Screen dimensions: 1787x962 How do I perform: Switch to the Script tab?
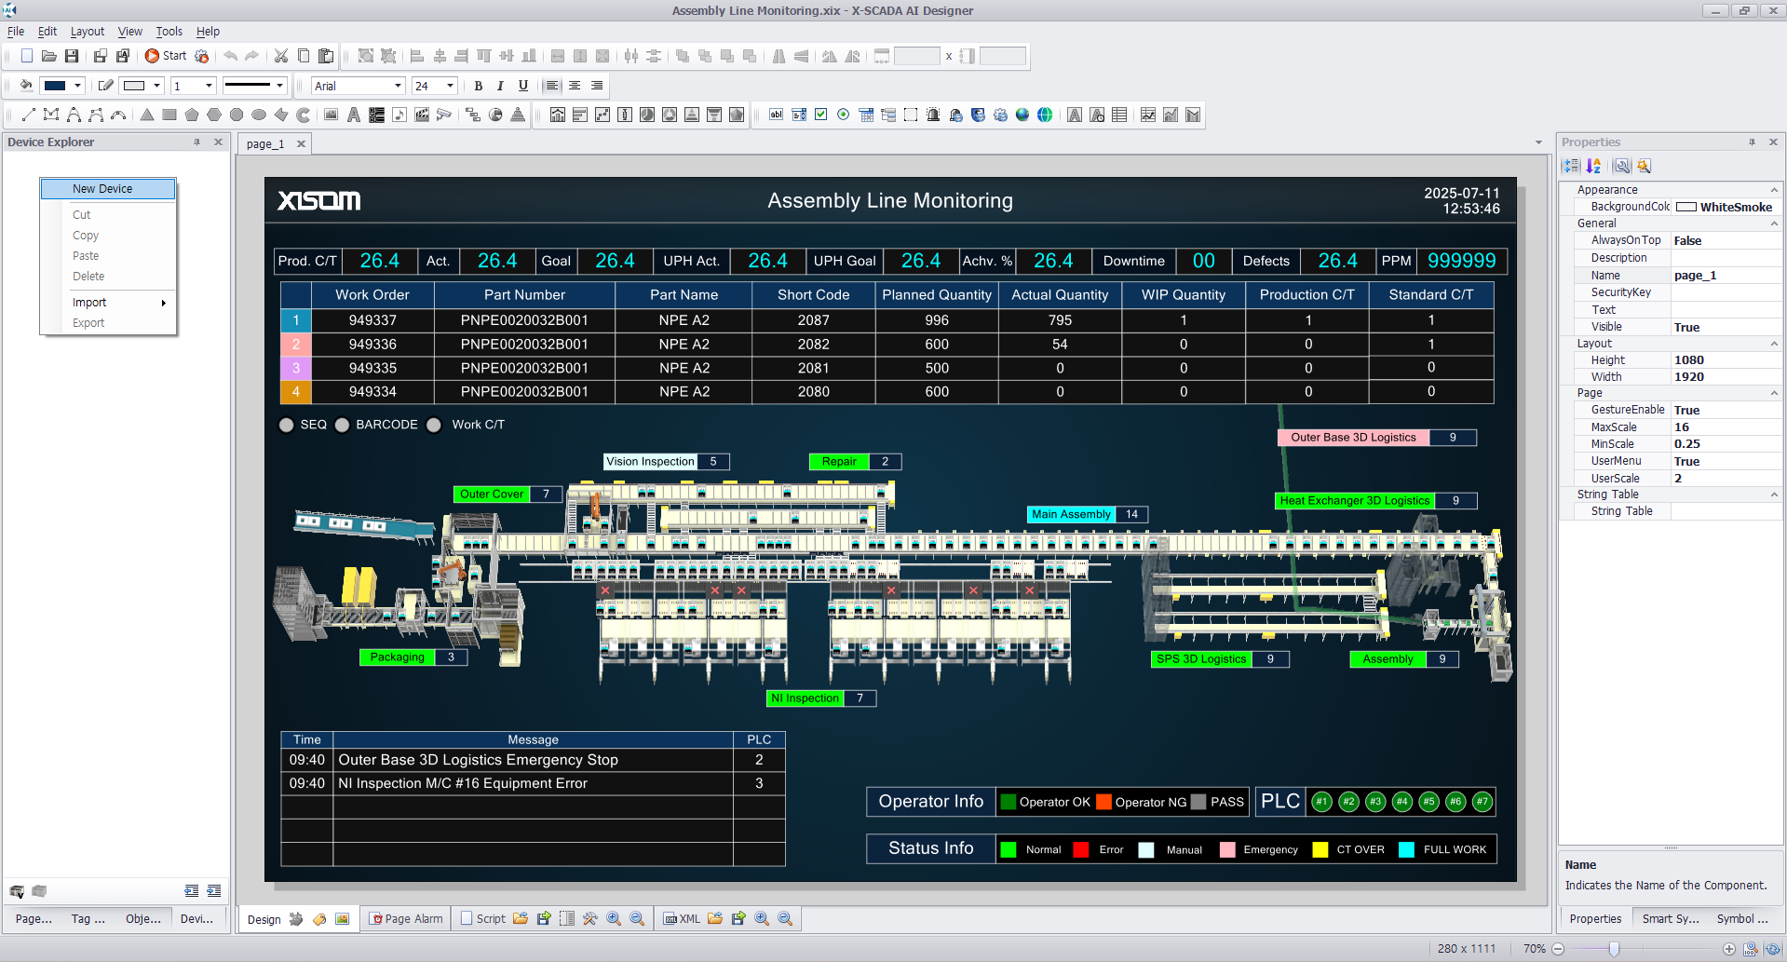pyautogui.click(x=483, y=919)
